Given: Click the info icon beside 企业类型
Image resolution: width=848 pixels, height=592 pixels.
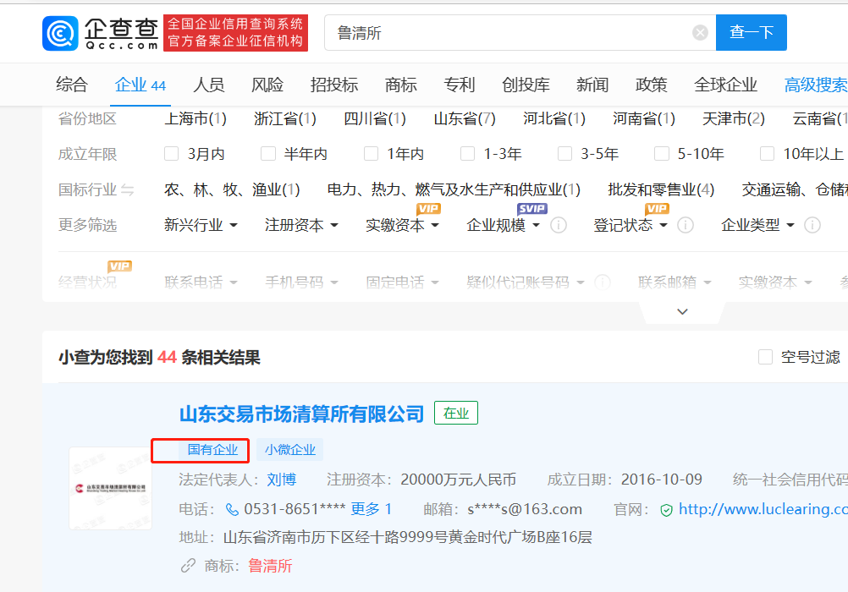Looking at the screenshot, I should click(x=812, y=225).
